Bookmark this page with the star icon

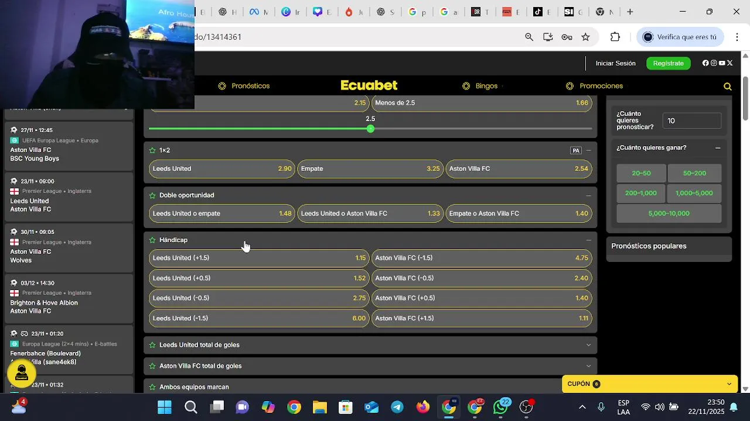(x=585, y=37)
